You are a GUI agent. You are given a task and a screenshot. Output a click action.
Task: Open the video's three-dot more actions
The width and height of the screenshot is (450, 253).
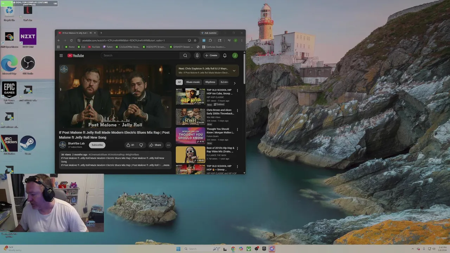168,145
